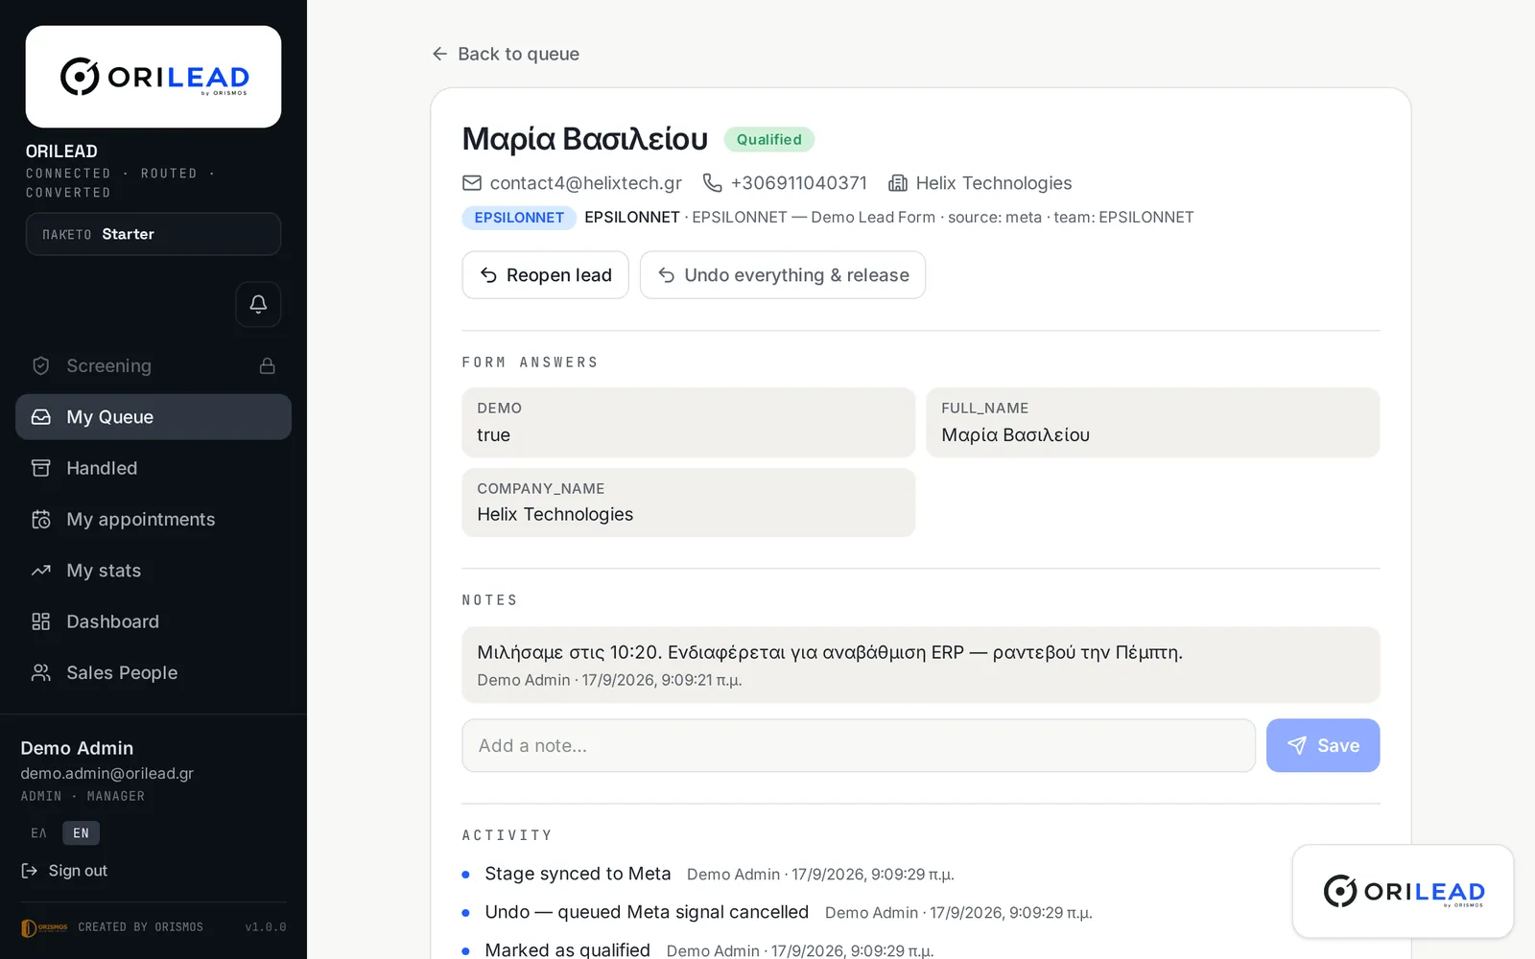This screenshot has height=959, width=1535.
Task: Click the Demo Admin user name
Action: point(77,748)
